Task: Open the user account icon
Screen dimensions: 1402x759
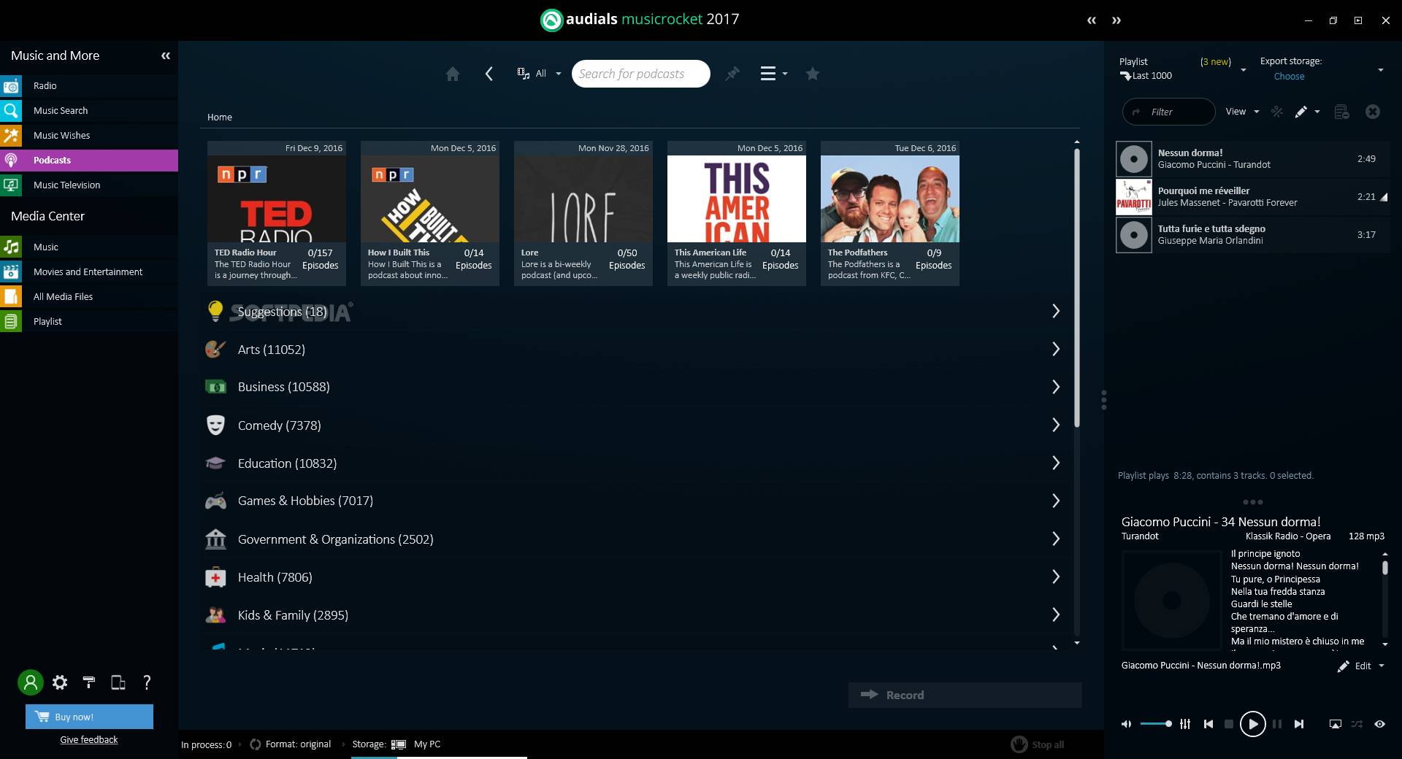Action: coord(31,682)
